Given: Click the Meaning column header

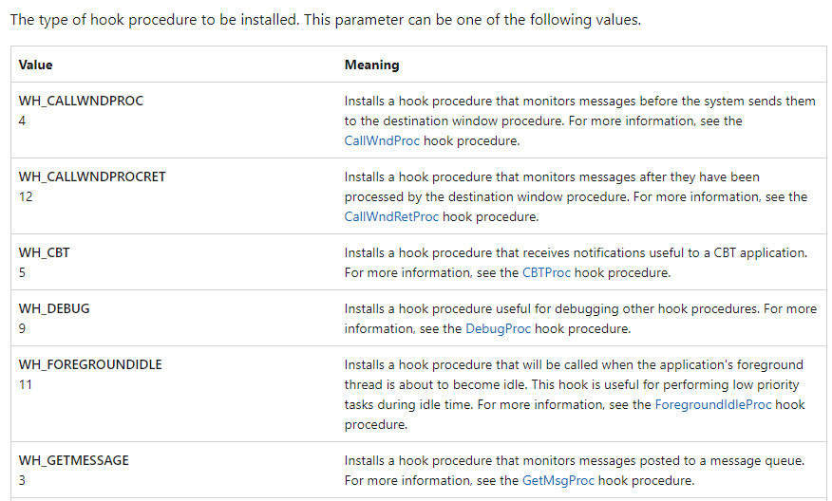Looking at the screenshot, I should [x=371, y=65].
